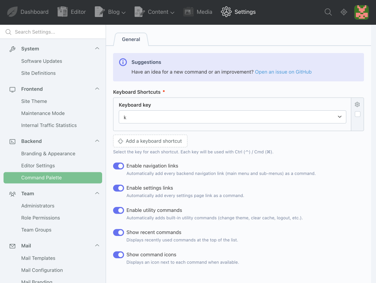
Task: Click the magnifier in Search Settings
Action: pyautogui.click(x=8, y=32)
